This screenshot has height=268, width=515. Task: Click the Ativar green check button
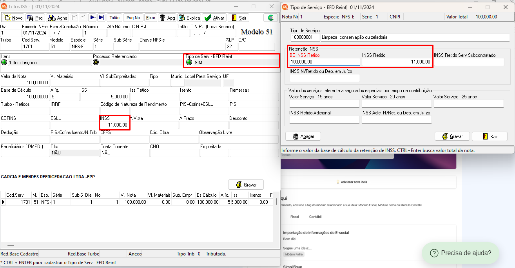(214, 18)
